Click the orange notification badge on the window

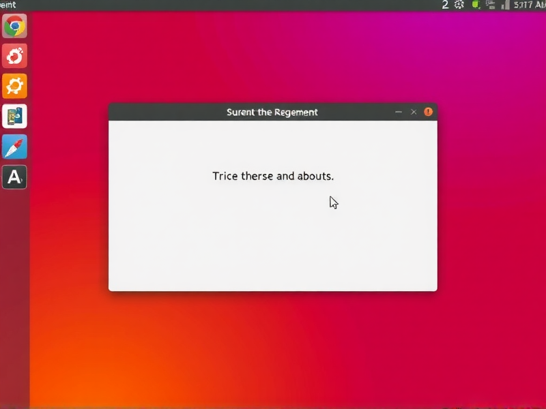point(428,112)
